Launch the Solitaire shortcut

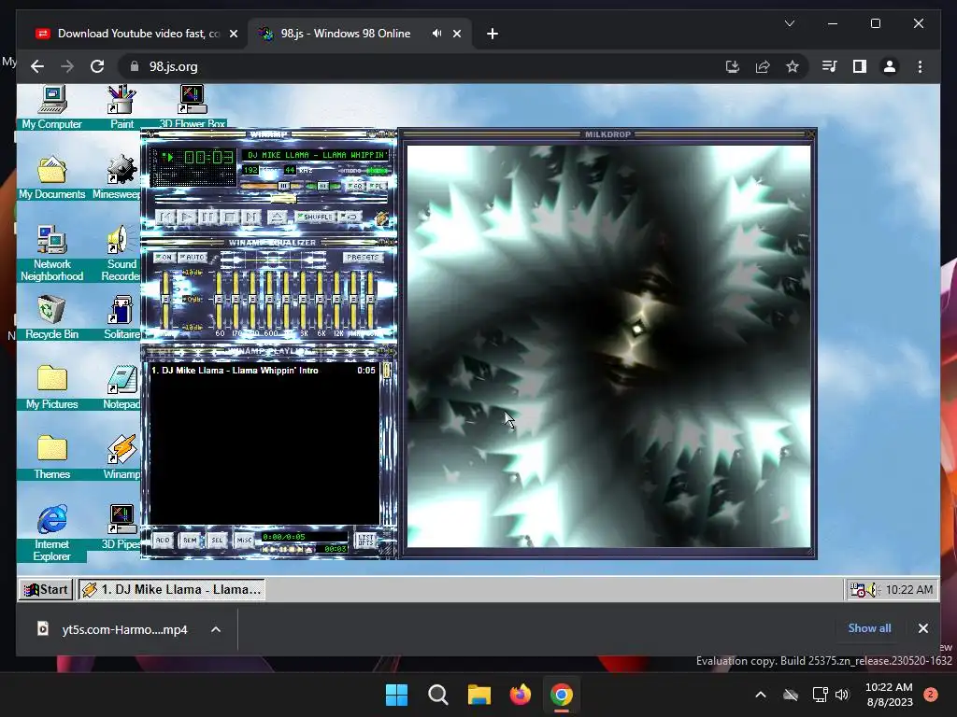coord(121,317)
